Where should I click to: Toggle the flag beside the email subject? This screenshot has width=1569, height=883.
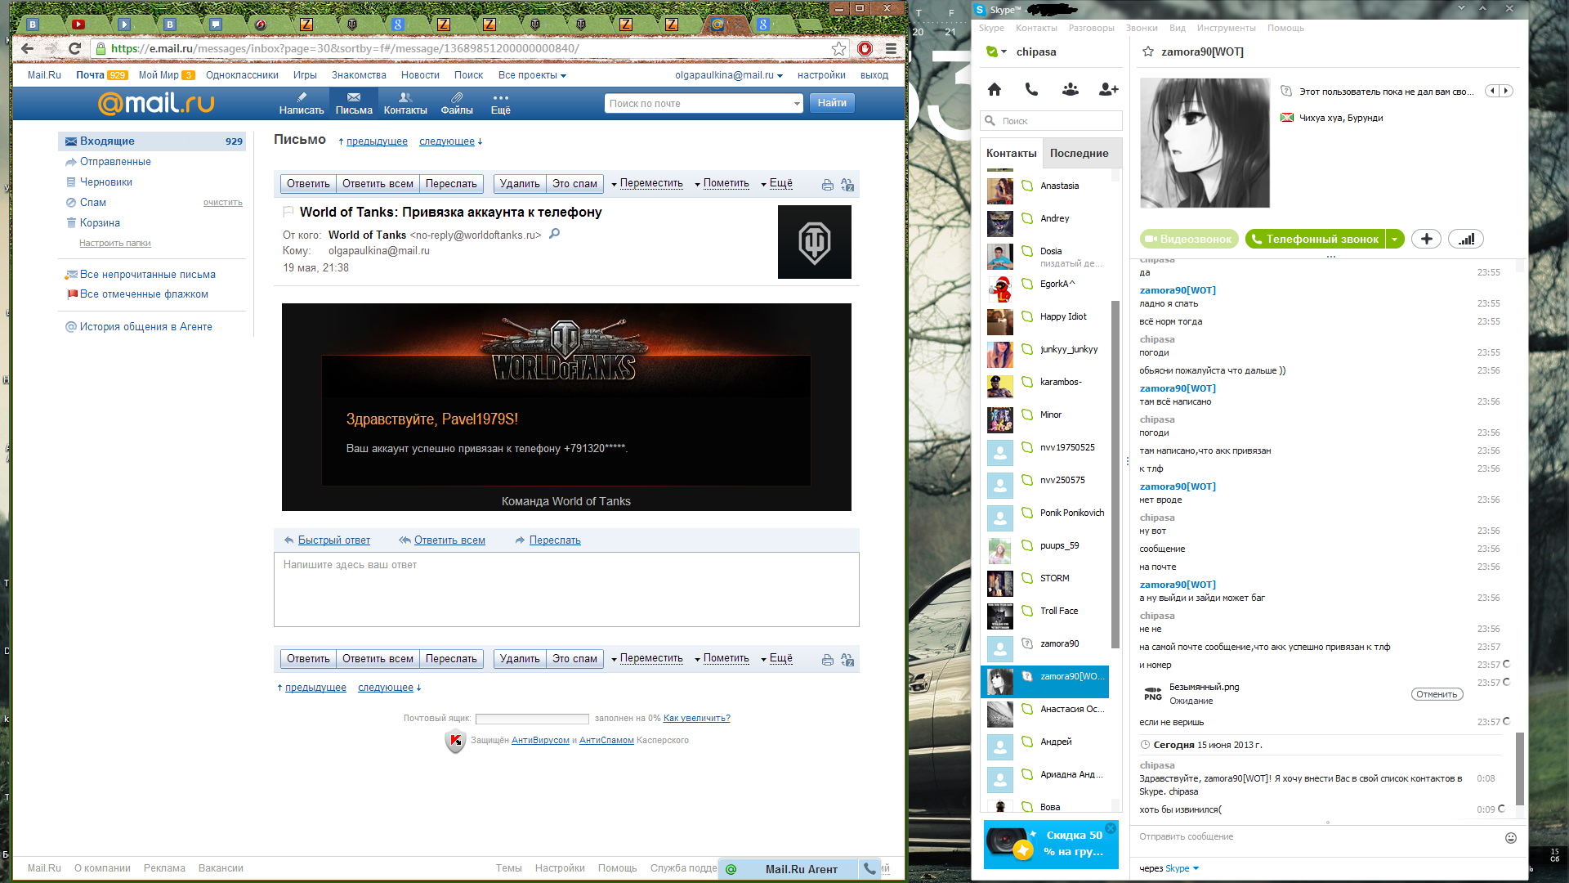pos(288,212)
